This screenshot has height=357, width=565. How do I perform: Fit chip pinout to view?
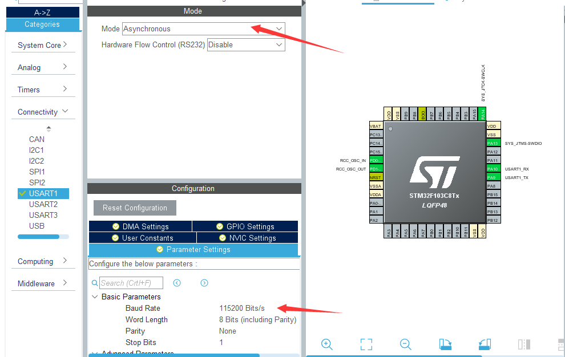click(366, 344)
